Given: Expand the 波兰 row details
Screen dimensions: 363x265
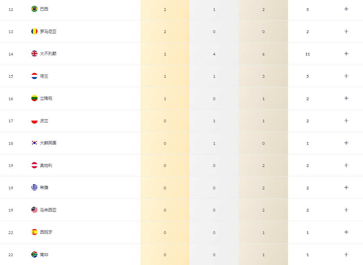Looking at the screenshot, I should (346, 121).
